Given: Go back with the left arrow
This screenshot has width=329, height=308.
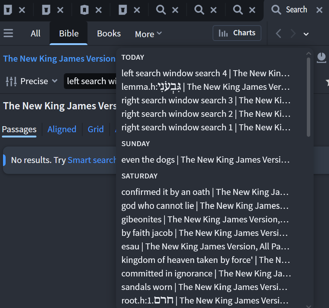Looking at the screenshot, I should pyautogui.click(x=278, y=33).
